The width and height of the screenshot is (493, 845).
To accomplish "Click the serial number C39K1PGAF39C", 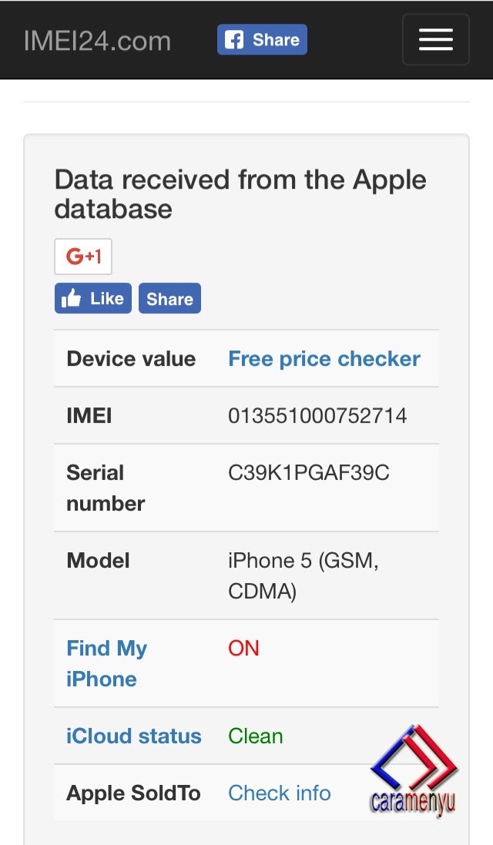I will tap(309, 473).
